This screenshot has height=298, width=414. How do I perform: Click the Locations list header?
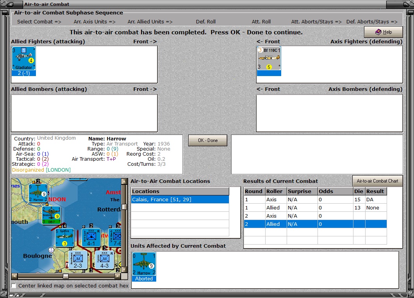tap(180, 191)
